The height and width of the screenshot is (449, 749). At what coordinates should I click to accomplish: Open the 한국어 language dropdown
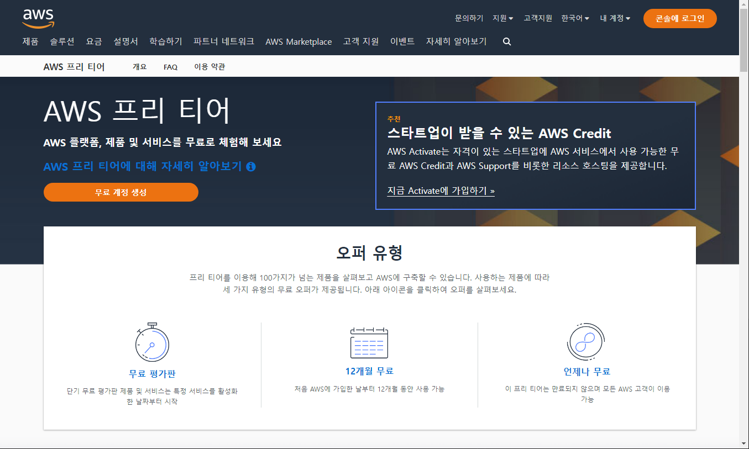575,18
